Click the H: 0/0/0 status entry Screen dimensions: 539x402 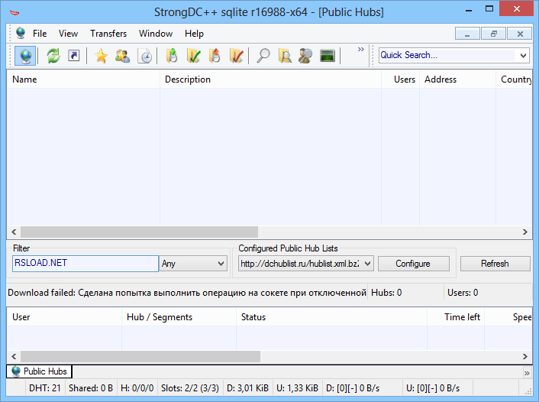coord(137,388)
